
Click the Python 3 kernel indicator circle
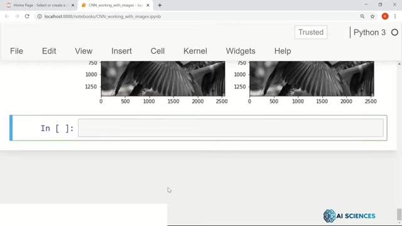coord(394,32)
